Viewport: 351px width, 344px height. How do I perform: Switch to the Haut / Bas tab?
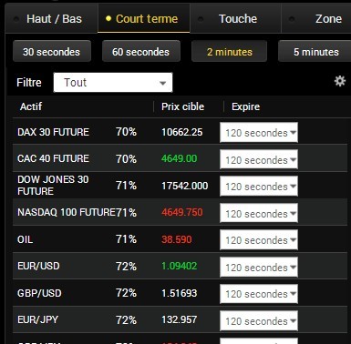pos(52,19)
